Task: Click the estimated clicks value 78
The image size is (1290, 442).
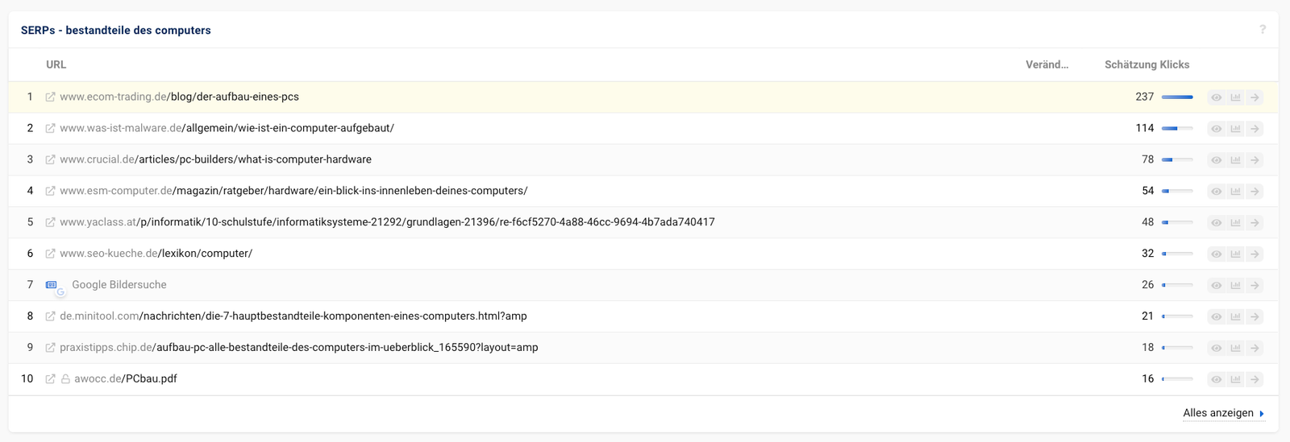Action: pyautogui.click(x=1148, y=159)
